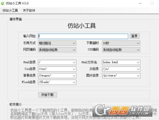Open the CSS编码 dropdown
Screen dimensions: 159x120
pyautogui.click(x=121, y=50)
